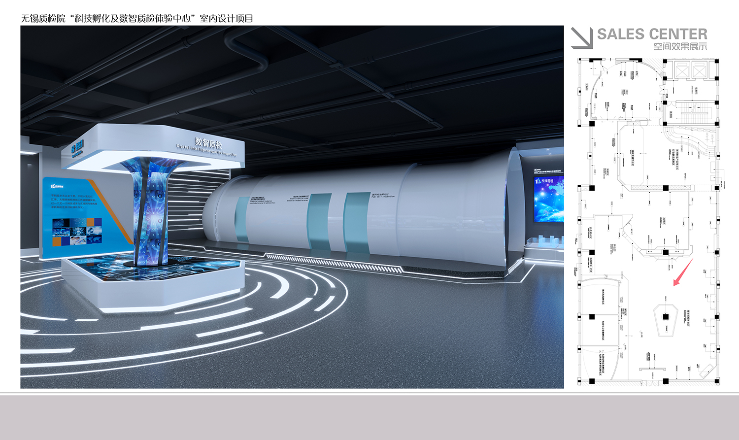Click the leftmost teal panel on the tunnel
The height and width of the screenshot is (440, 739).
[241, 219]
